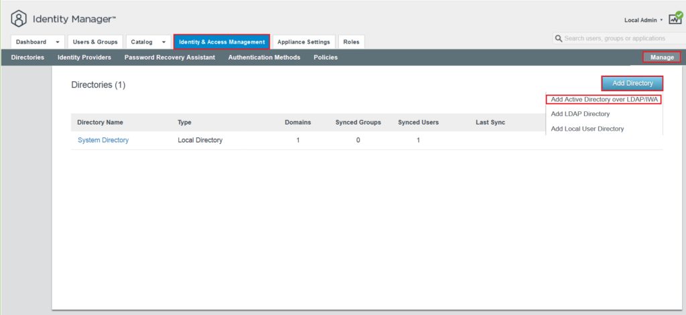The image size is (686, 315).
Task: Open the Local Admin user menu
Action: pos(643,20)
